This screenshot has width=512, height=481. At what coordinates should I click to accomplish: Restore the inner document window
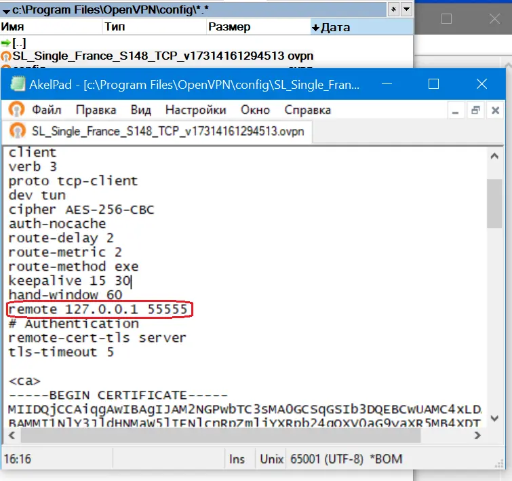475,111
